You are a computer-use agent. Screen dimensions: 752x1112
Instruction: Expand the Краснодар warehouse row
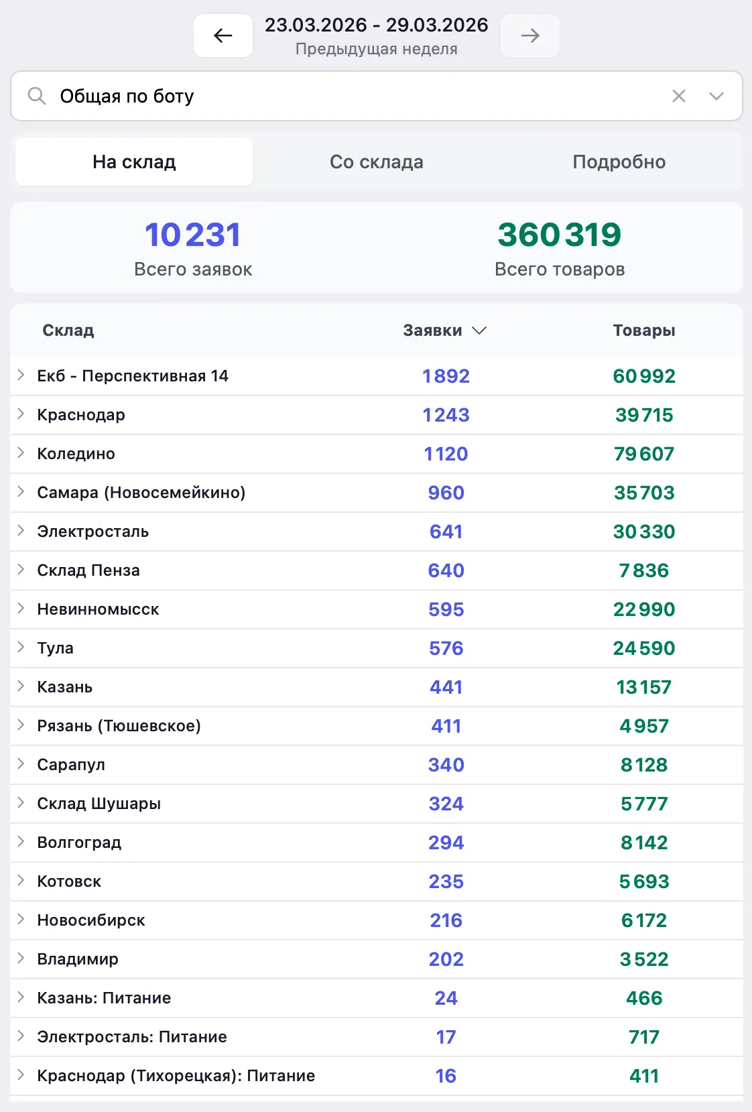point(21,414)
